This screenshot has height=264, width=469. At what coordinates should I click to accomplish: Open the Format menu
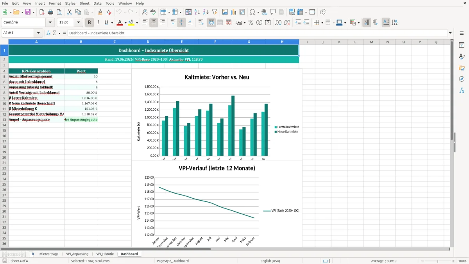click(55, 3)
